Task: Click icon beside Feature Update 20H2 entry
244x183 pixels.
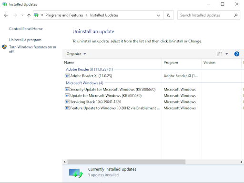Action: (x=67, y=108)
